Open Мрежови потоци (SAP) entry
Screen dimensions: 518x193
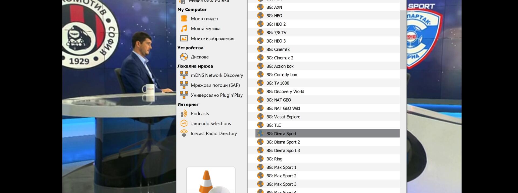pos(215,85)
